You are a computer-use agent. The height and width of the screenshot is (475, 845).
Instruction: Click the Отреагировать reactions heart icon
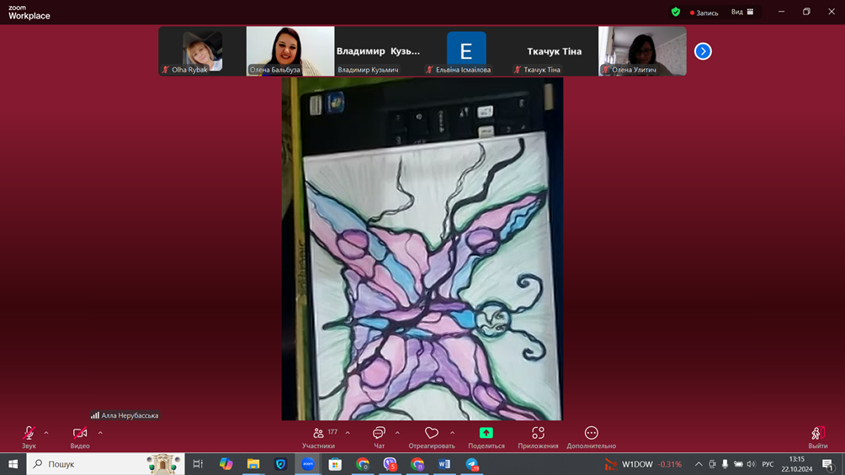pos(431,434)
